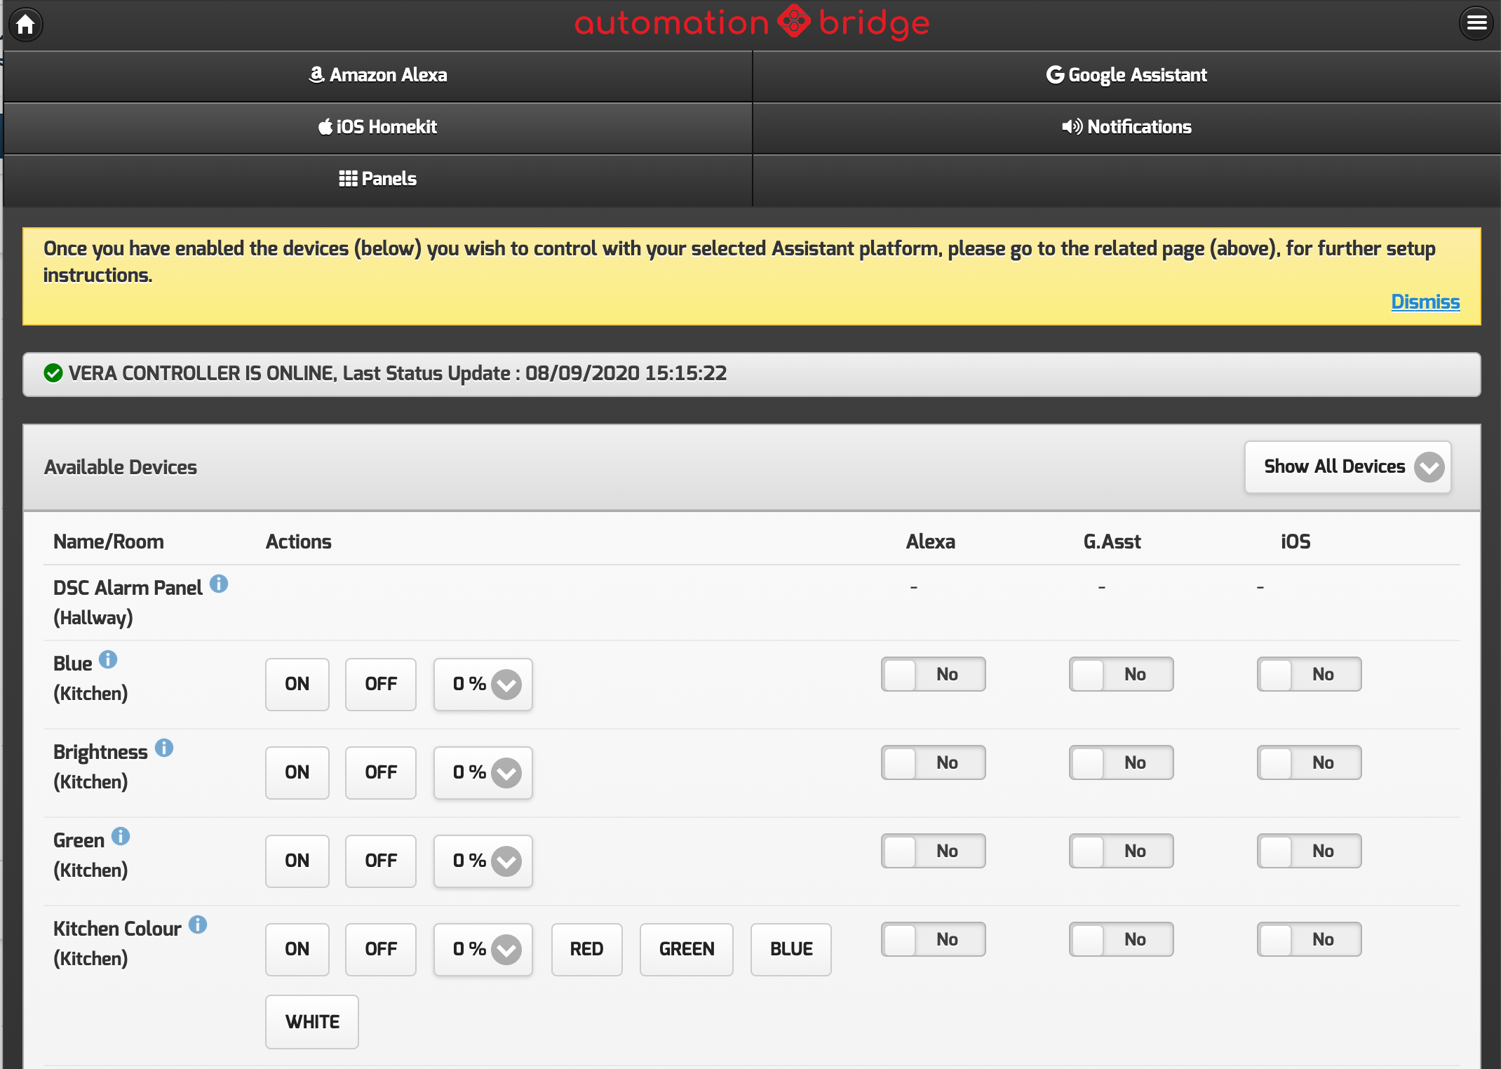Click the automation bridge logo

tap(751, 22)
